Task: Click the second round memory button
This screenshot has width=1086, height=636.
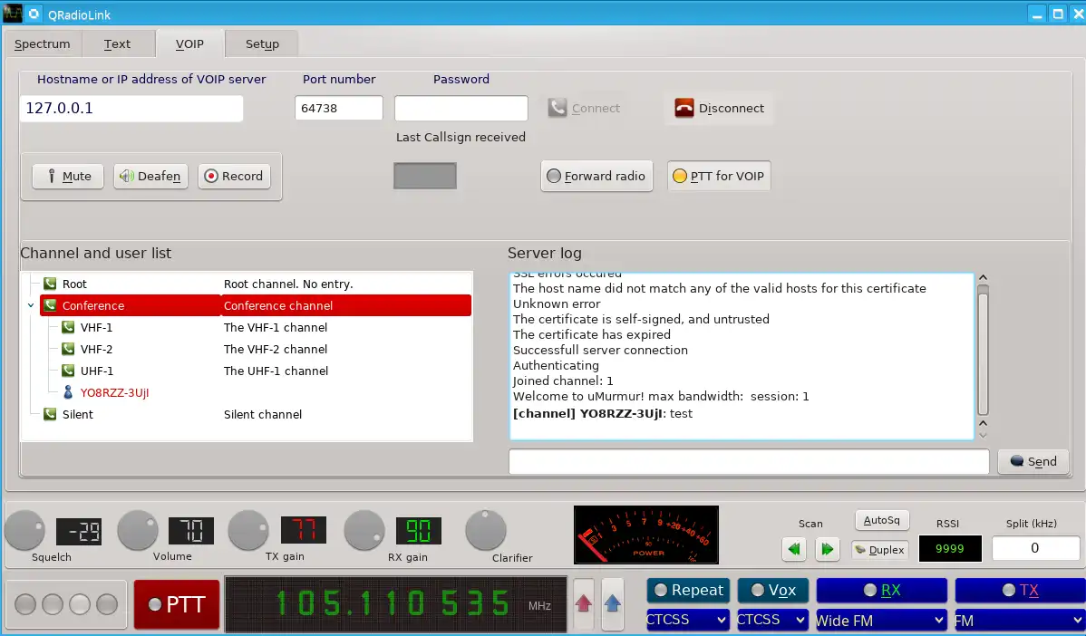Action: pos(53,604)
